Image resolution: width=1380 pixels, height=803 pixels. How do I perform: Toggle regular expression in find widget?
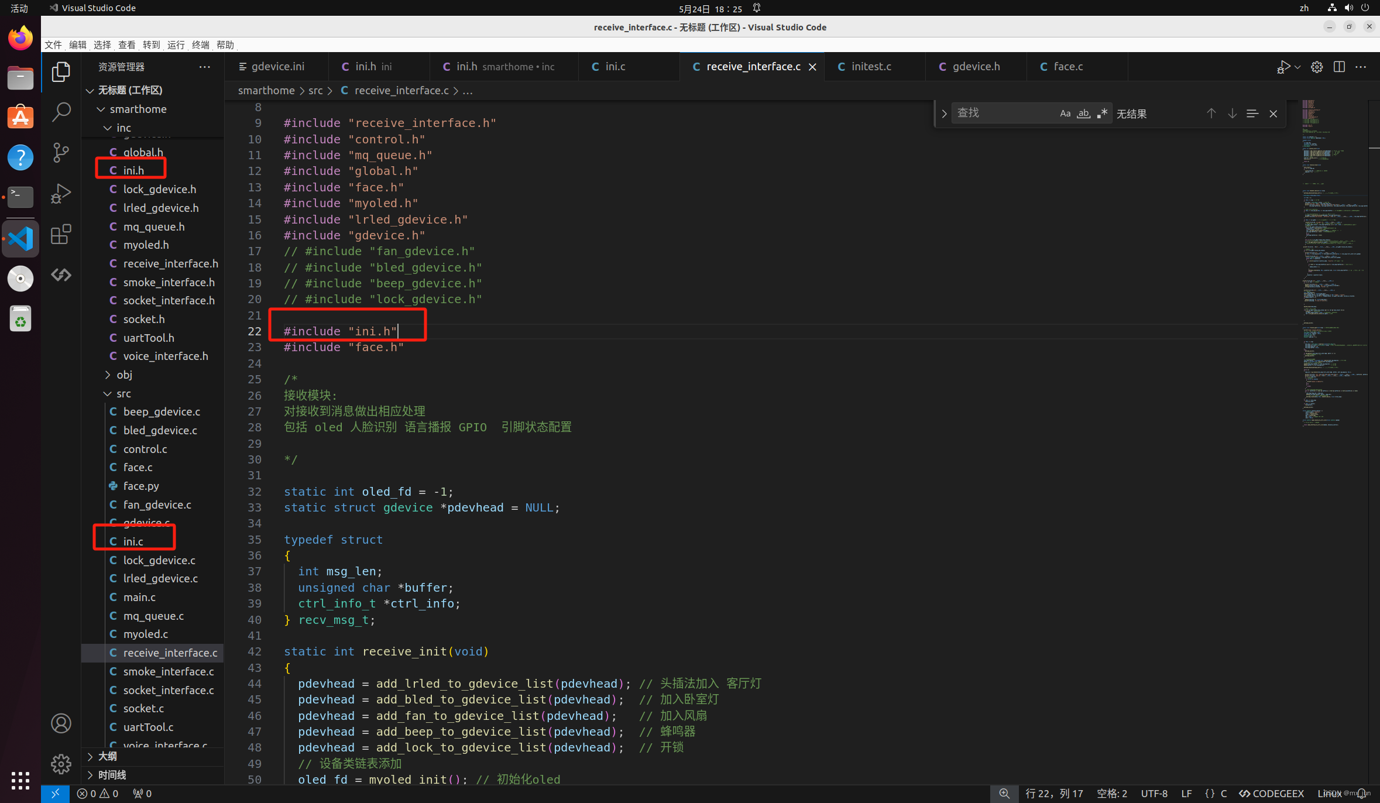click(x=1102, y=114)
